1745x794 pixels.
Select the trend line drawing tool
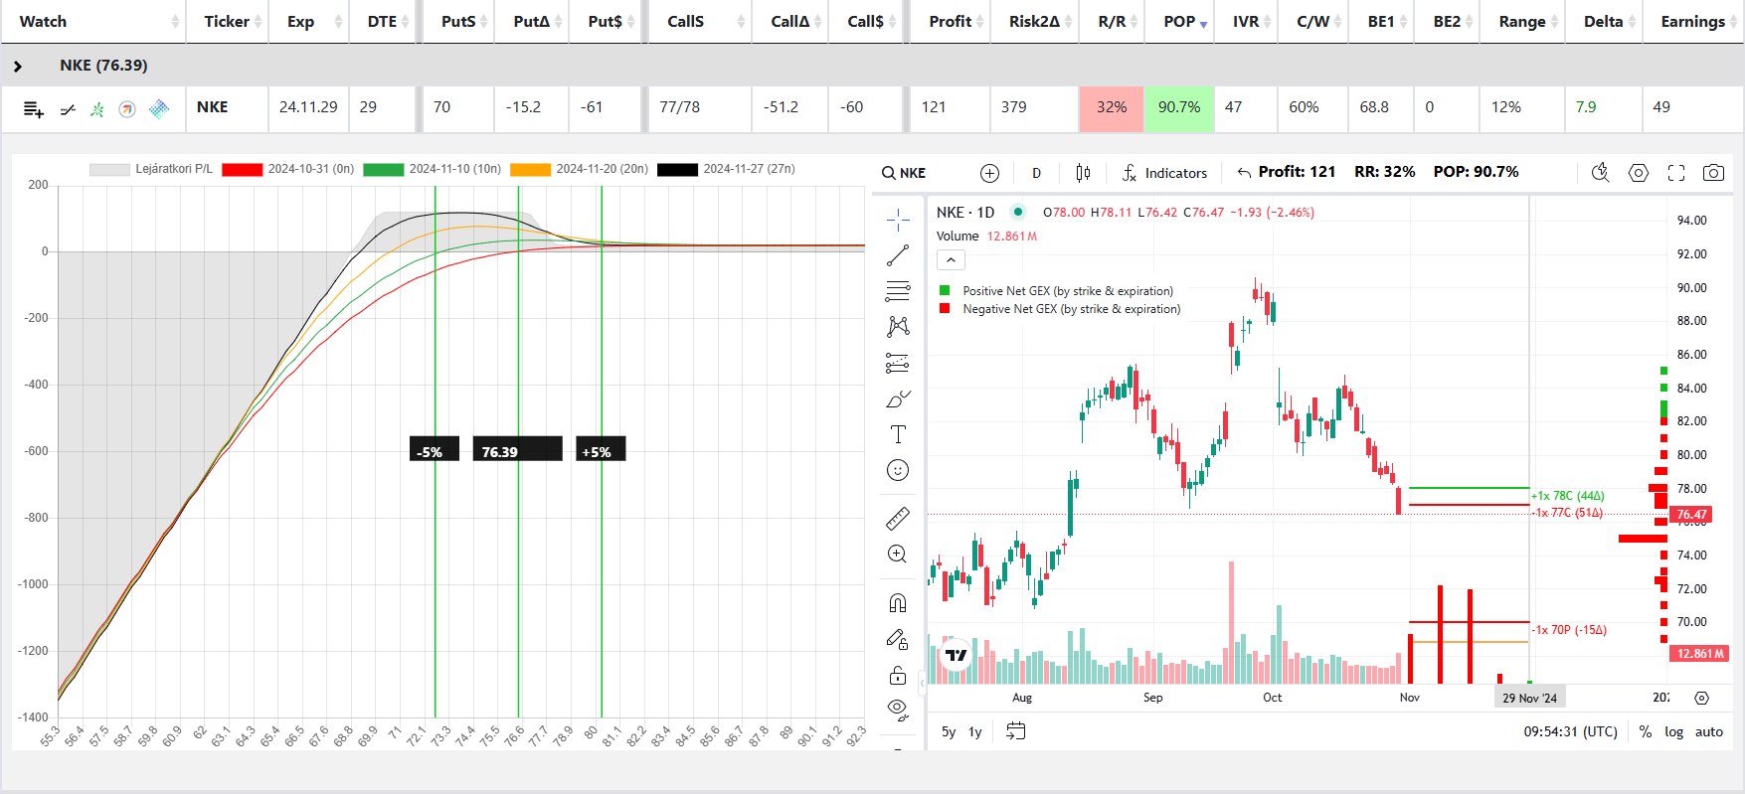point(898,255)
